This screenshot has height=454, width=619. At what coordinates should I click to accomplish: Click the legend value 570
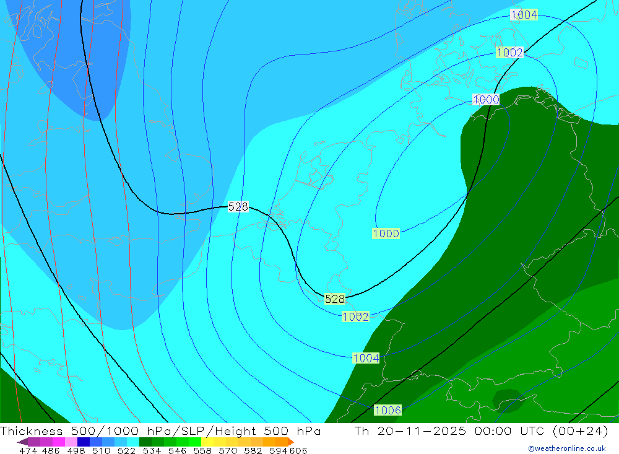point(227,450)
